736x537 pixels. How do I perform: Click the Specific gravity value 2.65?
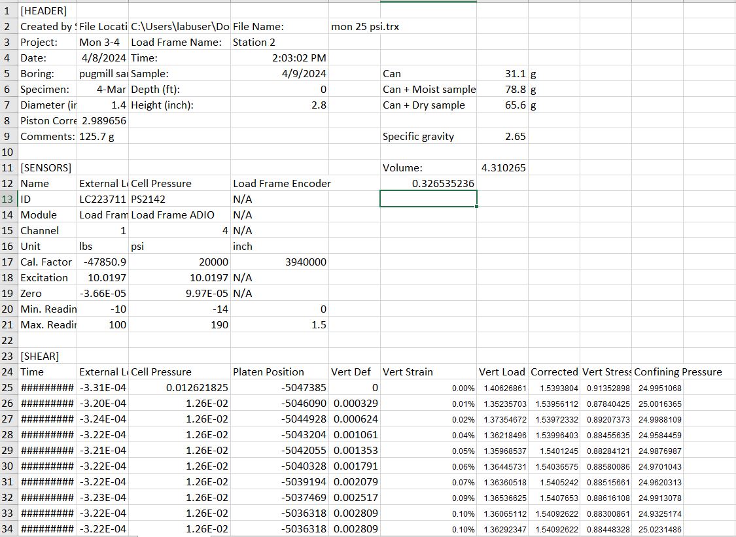[503, 136]
